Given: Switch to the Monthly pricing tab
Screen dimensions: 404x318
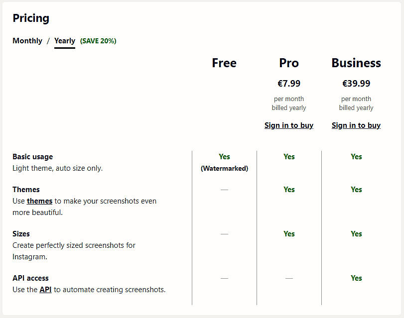Looking at the screenshot, I should (x=27, y=41).
